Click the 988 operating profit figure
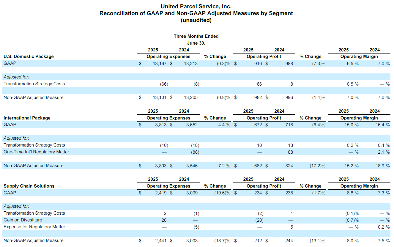The image size is (394, 247). click(x=289, y=63)
